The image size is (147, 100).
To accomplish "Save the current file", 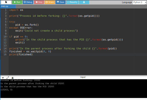I will 61,2.
